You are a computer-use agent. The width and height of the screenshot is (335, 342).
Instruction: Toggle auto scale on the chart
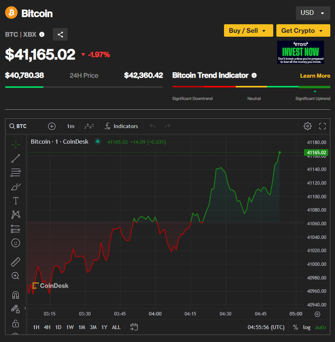[x=321, y=327]
